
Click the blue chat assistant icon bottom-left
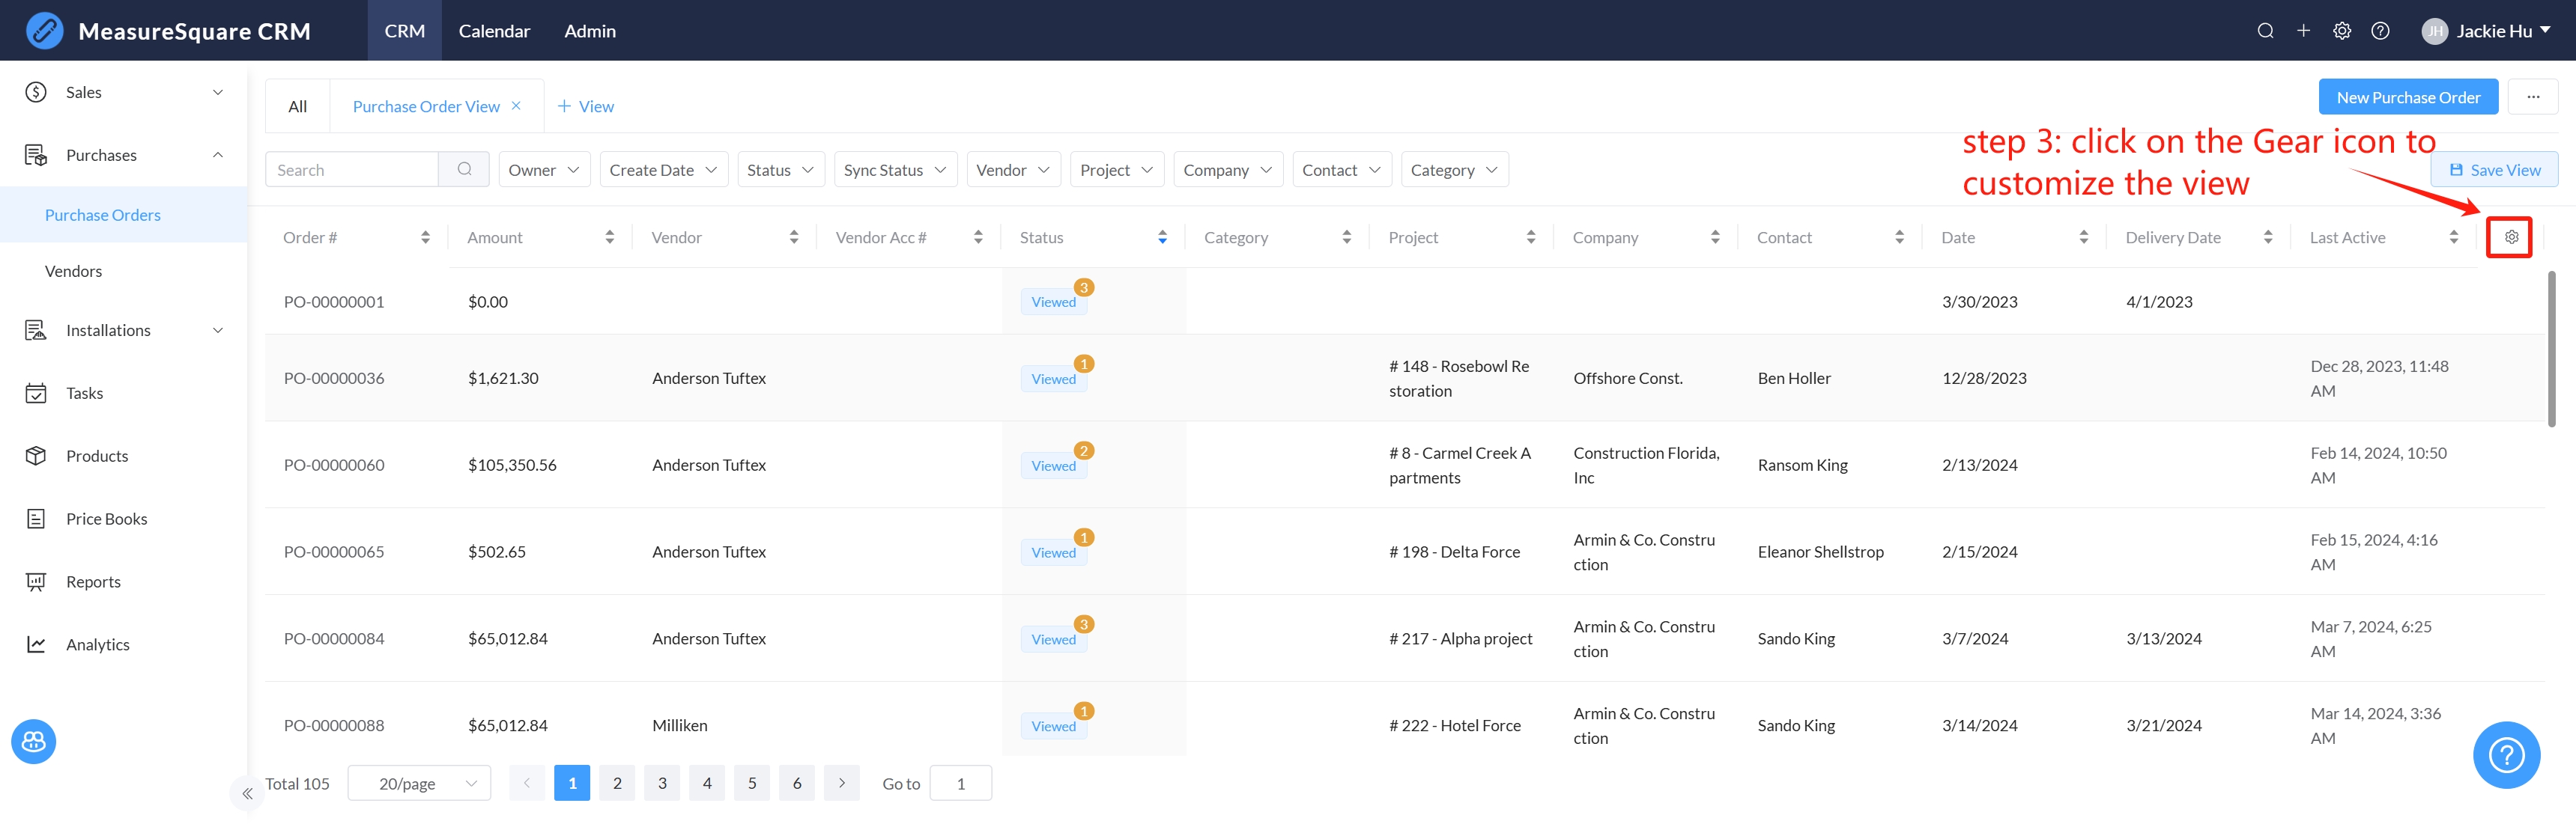click(x=34, y=741)
